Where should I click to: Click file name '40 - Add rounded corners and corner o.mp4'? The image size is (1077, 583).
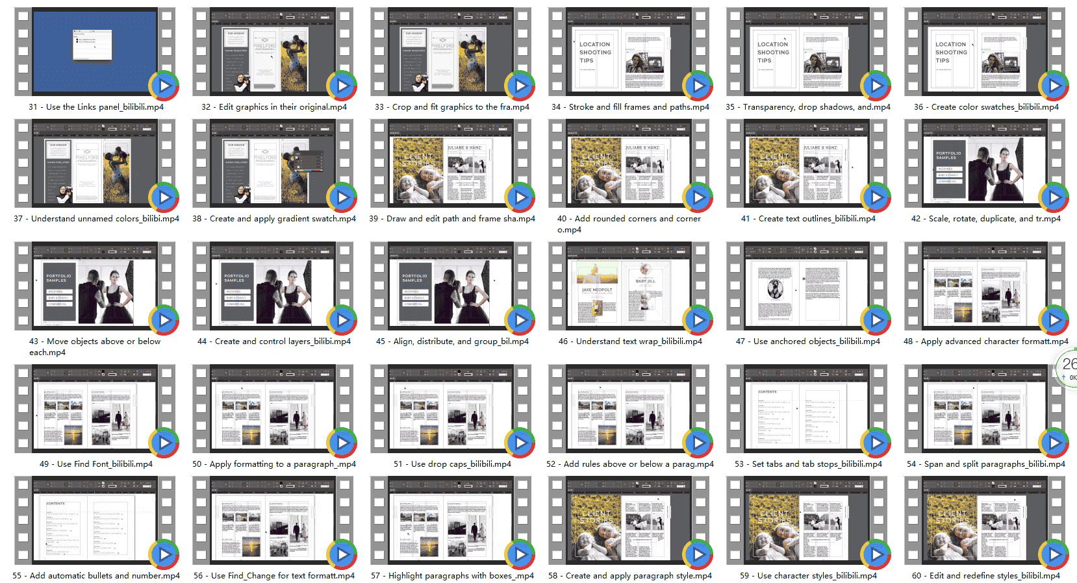[x=629, y=224]
